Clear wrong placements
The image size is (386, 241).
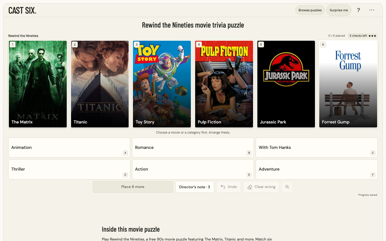click(x=261, y=187)
